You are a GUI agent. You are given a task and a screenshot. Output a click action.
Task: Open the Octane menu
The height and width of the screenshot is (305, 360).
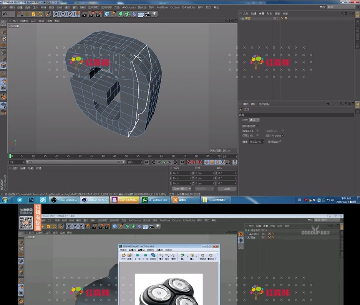click(175, 7)
